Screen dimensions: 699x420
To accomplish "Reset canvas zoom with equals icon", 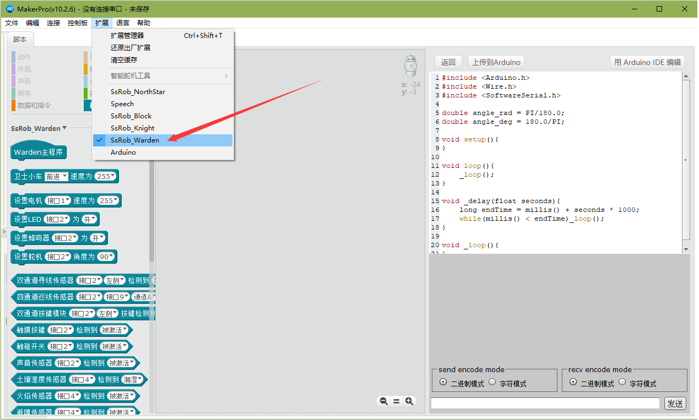I will click(396, 401).
